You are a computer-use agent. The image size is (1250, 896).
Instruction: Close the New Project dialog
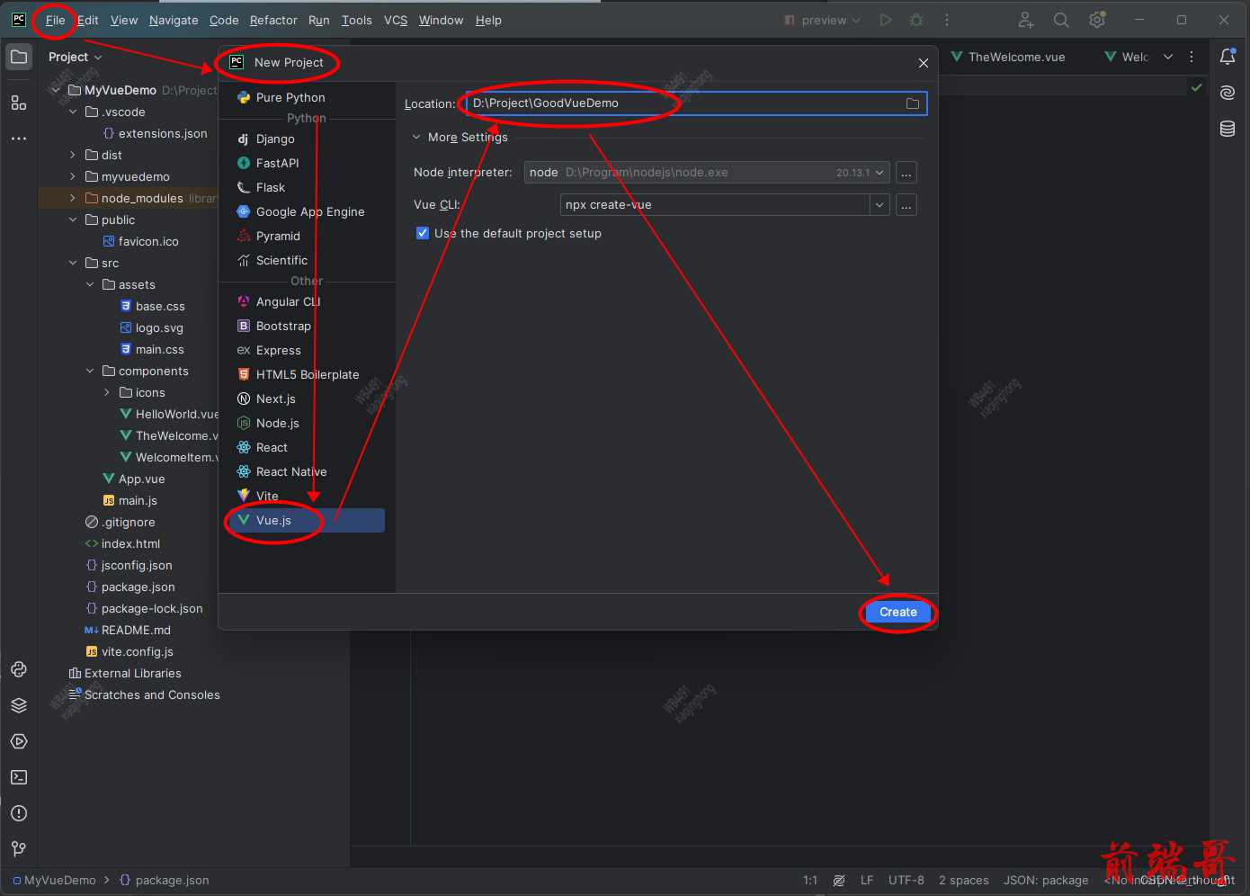(x=923, y=63)
